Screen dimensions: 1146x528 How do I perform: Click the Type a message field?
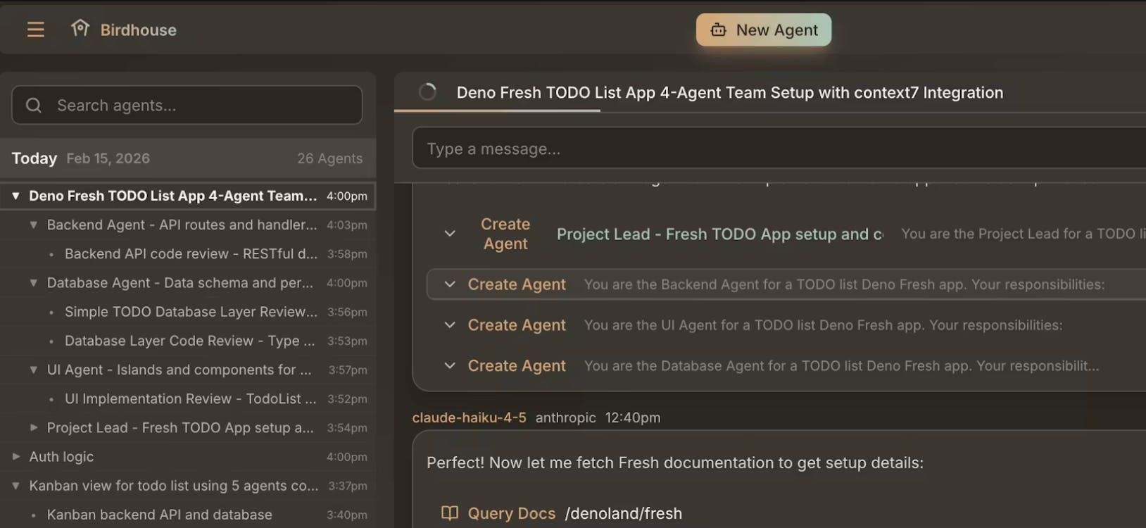[779, 149]
